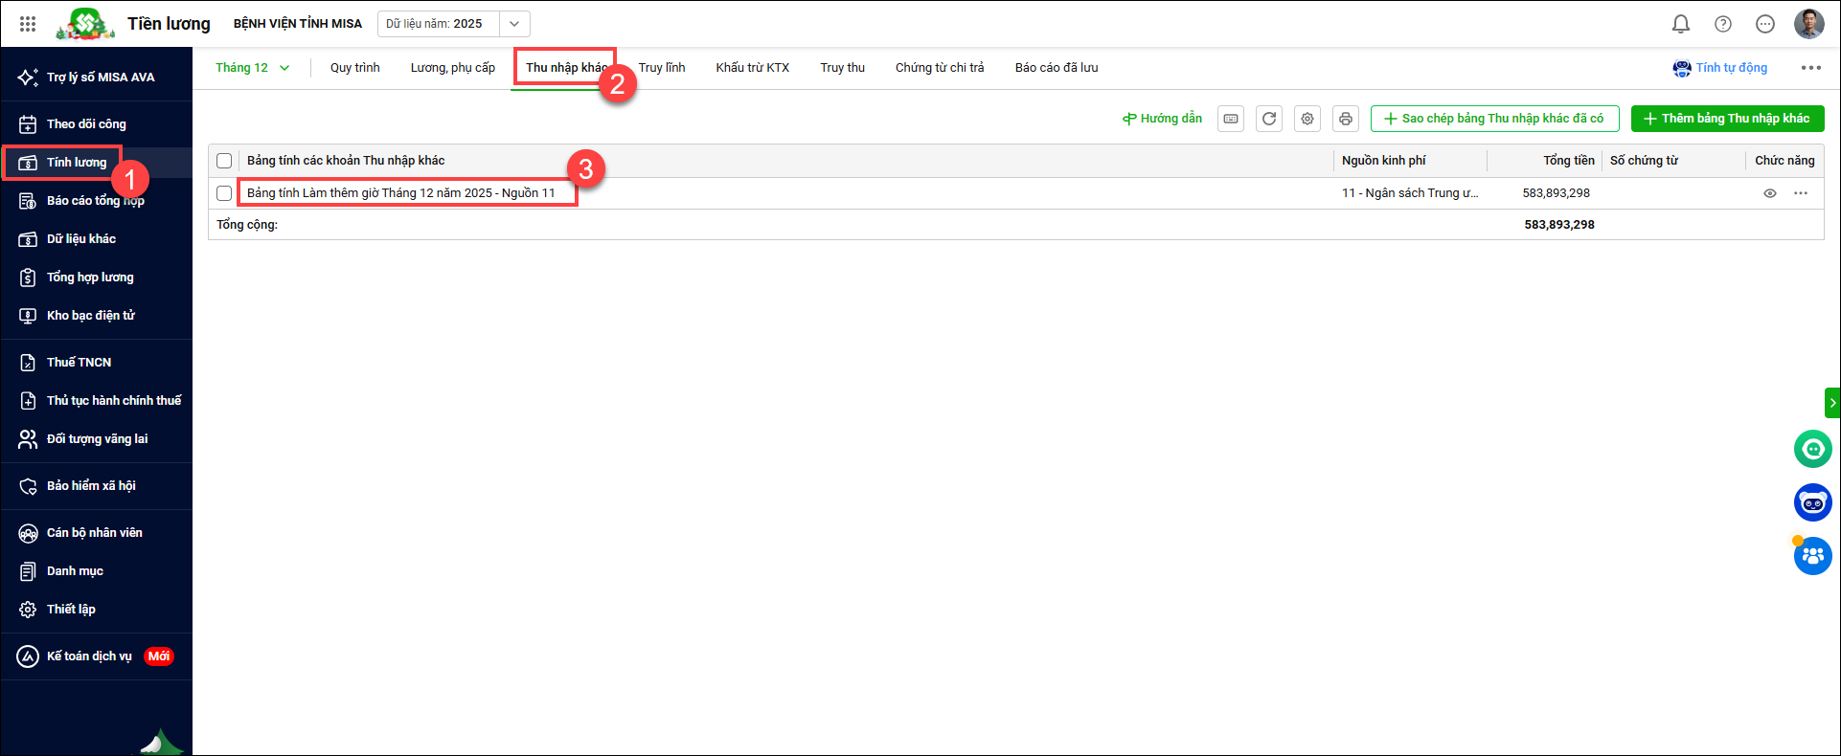Expand the Tháng 12 month selector
The width and height of the screenshot is (1841, 756).
coord(252,68)
